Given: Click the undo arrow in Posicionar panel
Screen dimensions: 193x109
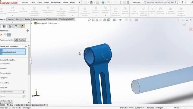Looking at the screenshot, I should click(x=5, y=35).
